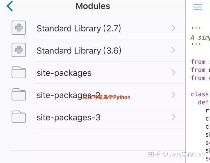Click the Python icon for Standard Library (2.7)
The width and height of the screenshot is (210, 163).
click(19, 27)
